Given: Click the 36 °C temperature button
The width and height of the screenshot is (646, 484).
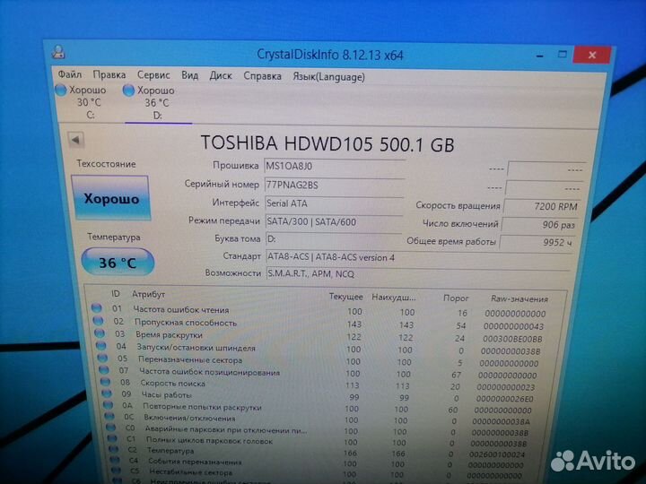Looking at the screenshot, I should (118, 262).
